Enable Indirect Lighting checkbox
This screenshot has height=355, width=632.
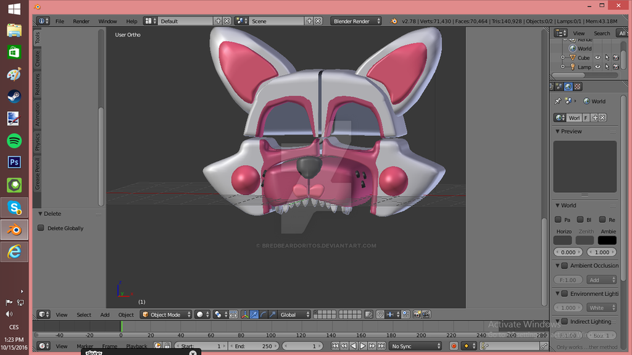click(565, 322)
